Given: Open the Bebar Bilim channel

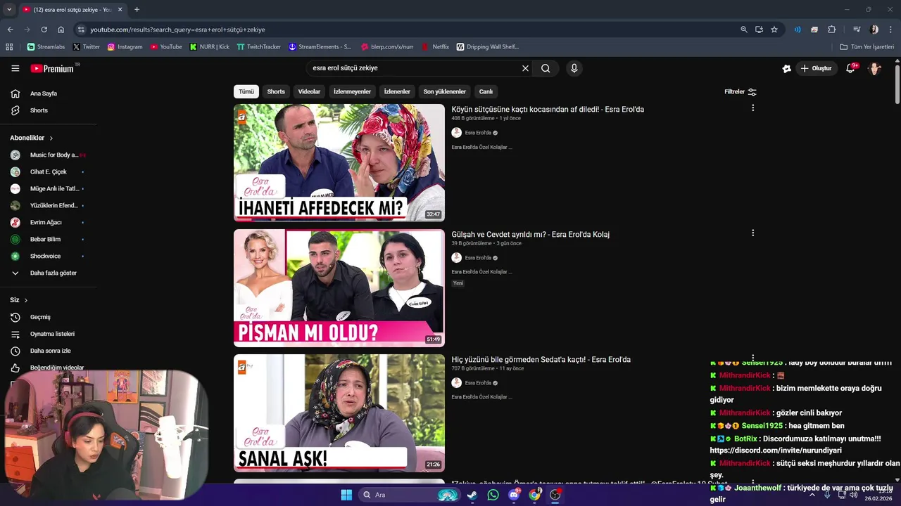Looking at the screenshot, I should point(48,239).
